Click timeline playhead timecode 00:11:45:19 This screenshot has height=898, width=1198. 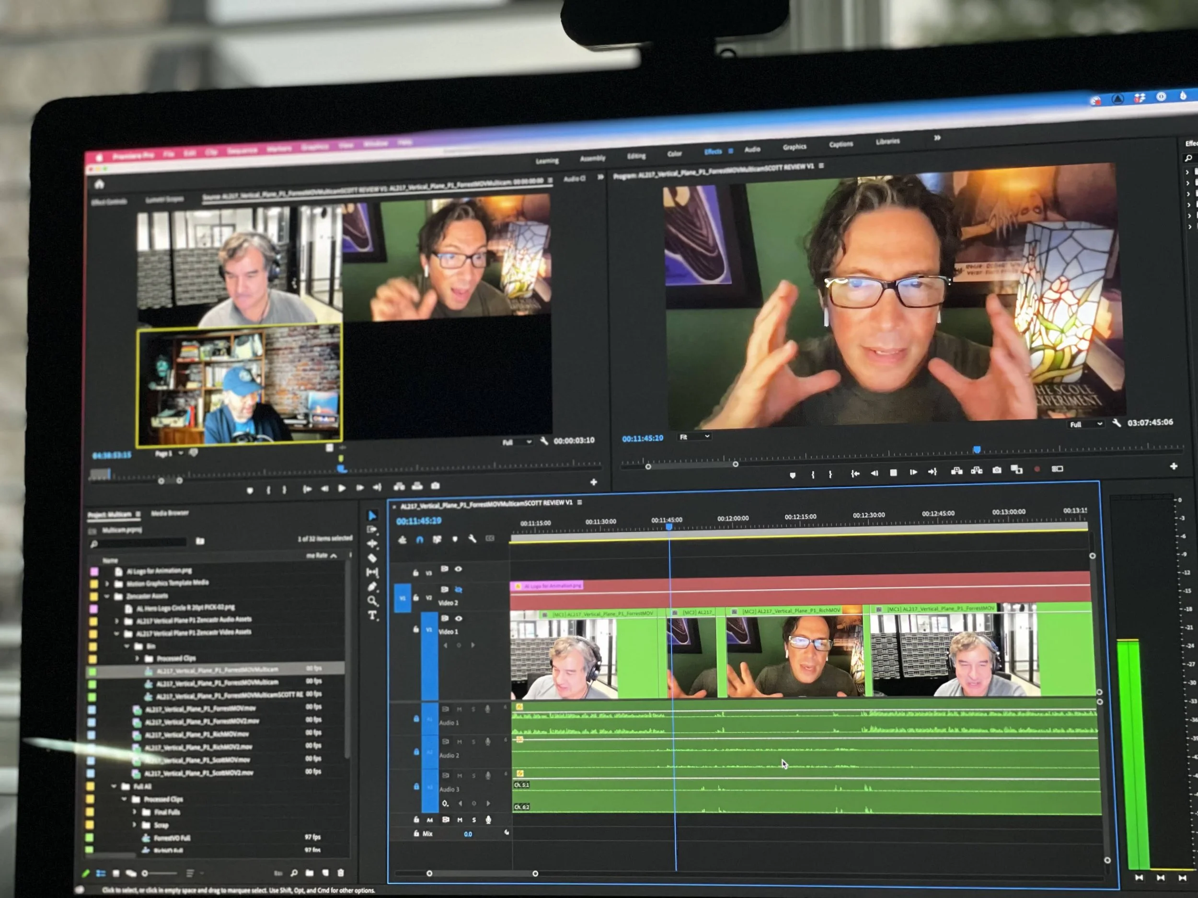point(419,521)
